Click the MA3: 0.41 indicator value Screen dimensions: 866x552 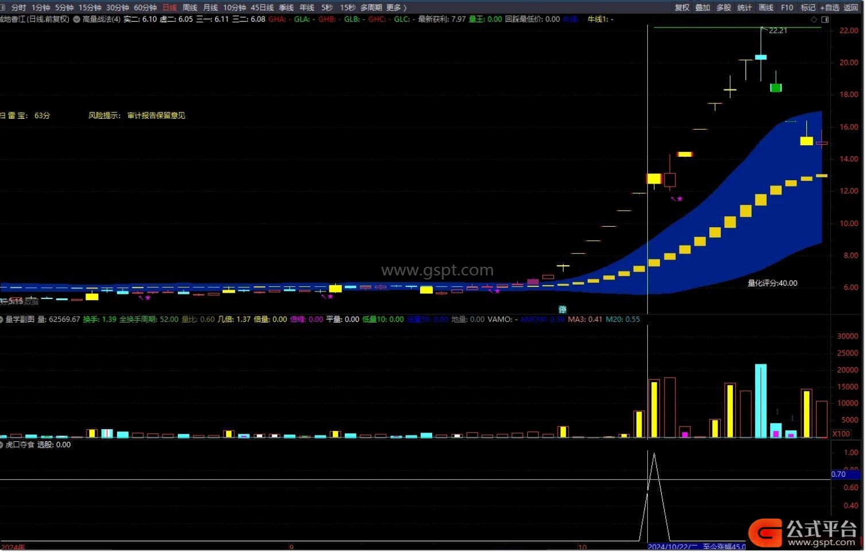tap(585, 320)
